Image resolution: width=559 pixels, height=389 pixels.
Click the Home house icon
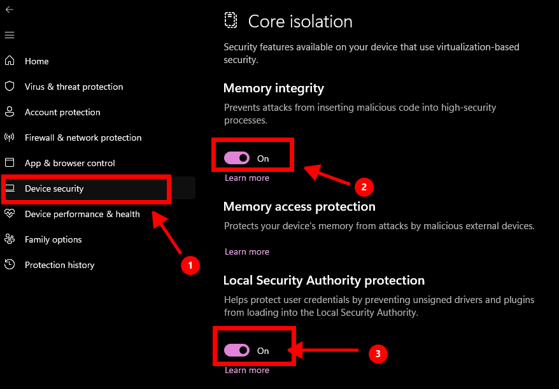tap(10, 61)
